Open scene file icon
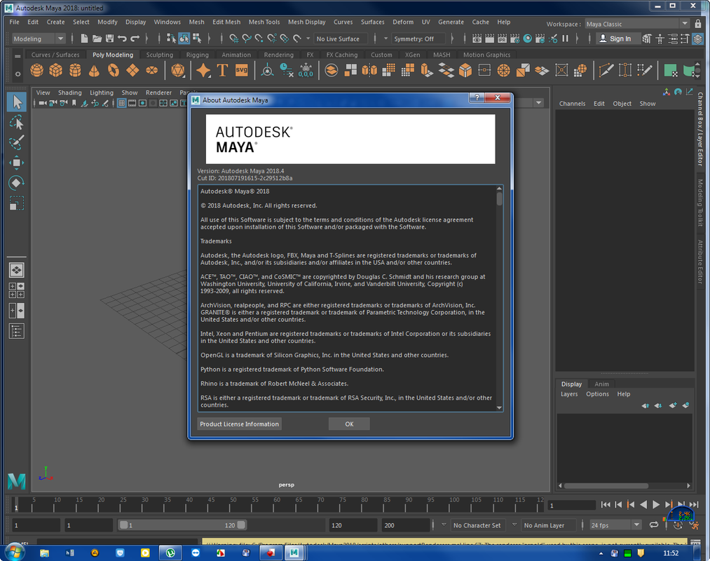710x561 pixels. (97, 39)
